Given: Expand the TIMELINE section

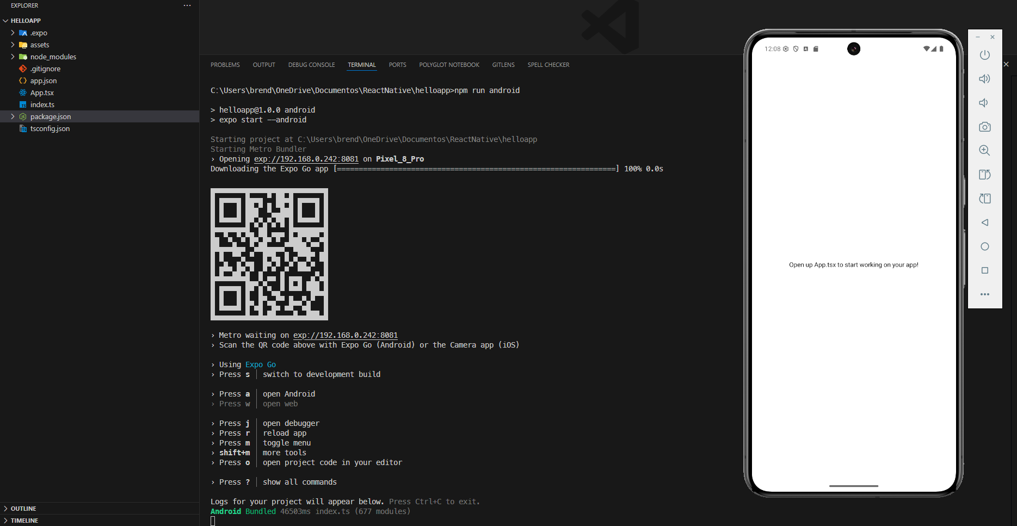Looking at the screenshot, I should pos(24,521).
